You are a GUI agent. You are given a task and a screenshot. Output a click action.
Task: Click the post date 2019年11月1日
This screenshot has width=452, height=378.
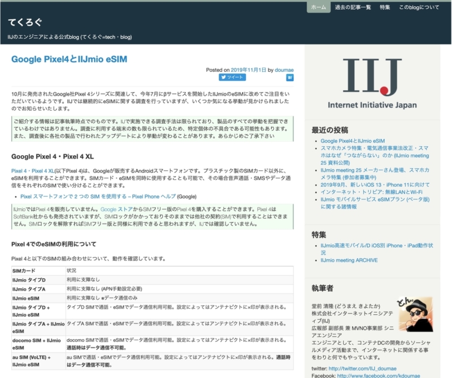point(248,70)
